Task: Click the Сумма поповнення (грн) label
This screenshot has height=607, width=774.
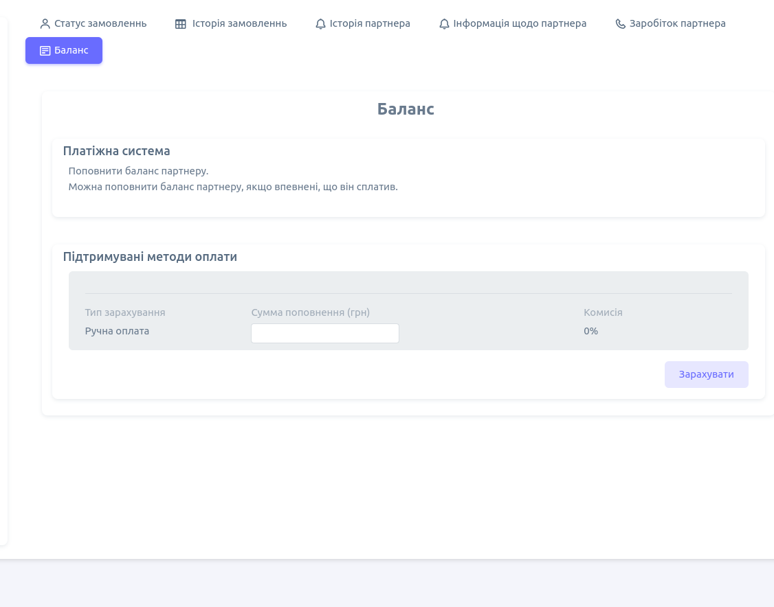Action: [310, 312]
